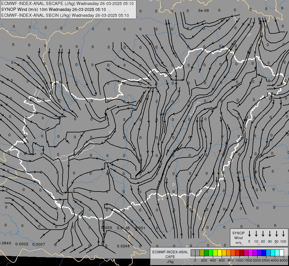Select the olive CAPE legend swatch
289x266 pixels.
[202, 253]
